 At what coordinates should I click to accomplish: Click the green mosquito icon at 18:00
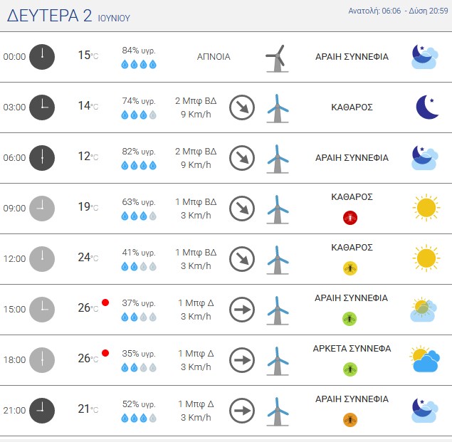(350, 369)
